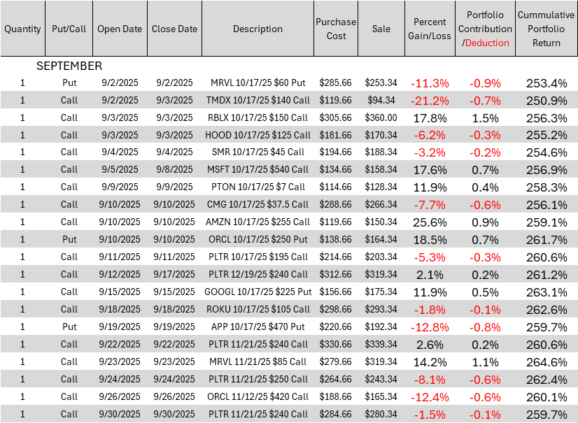Click the Sale column header

click(381, 29)
